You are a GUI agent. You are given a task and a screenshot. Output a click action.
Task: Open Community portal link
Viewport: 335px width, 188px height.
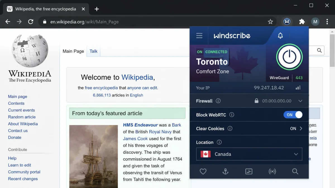point(24,172)
